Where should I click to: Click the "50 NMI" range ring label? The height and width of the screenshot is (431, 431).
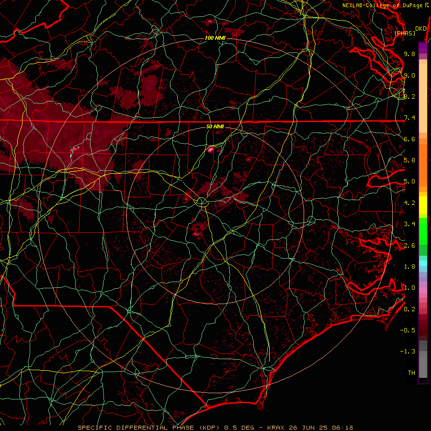(215, 126)
